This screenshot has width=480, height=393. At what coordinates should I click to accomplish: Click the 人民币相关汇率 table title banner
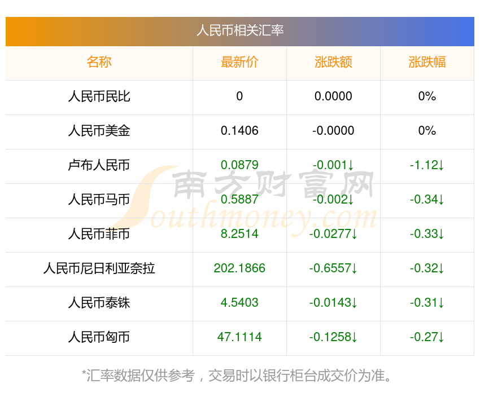(x=240, y=30)
